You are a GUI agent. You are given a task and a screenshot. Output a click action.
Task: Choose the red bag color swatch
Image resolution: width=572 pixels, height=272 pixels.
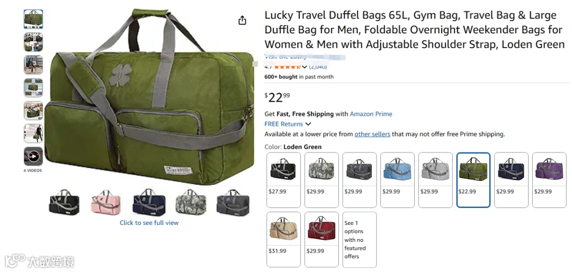tap(321, 240)
